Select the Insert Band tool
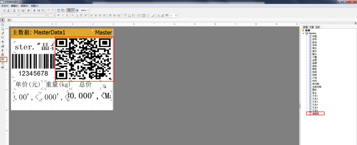The image size is (357, 145). tap(3, 37)
